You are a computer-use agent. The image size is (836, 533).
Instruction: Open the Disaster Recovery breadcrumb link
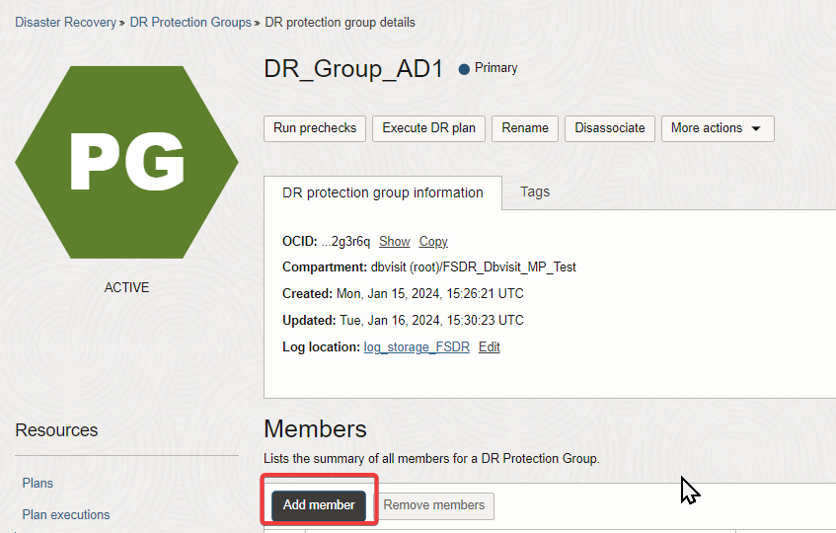click(x=65, y=23)
